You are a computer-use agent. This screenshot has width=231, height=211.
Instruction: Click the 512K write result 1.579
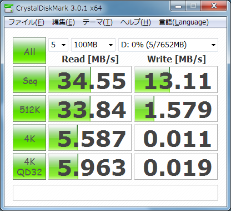tap(176, 109)
